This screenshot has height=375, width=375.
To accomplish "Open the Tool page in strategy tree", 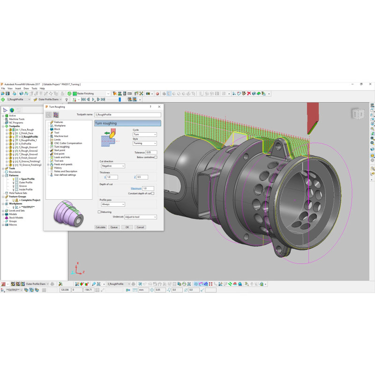I will (x=57, y=133).
